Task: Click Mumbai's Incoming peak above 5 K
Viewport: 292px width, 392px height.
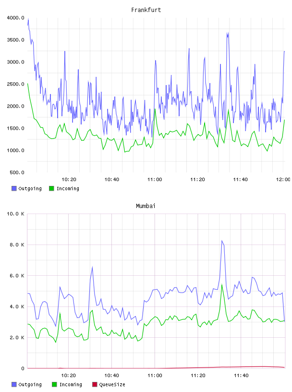Action: click(222, 285)
